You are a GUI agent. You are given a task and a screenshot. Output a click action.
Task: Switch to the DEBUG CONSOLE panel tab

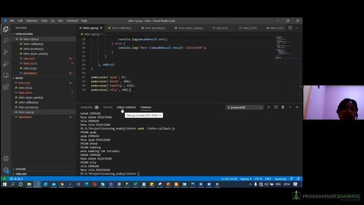[126, 108]
